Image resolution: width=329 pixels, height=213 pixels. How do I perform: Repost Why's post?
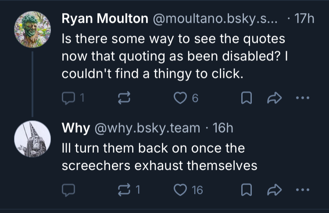click(x=125, y=190)
